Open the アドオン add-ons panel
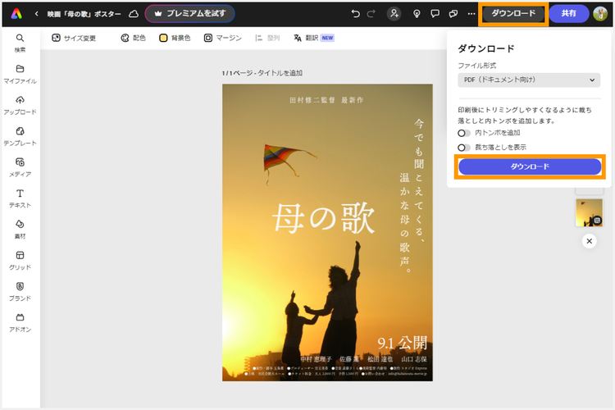This screenshot has width=615, height=410. [x=20, y=322]
